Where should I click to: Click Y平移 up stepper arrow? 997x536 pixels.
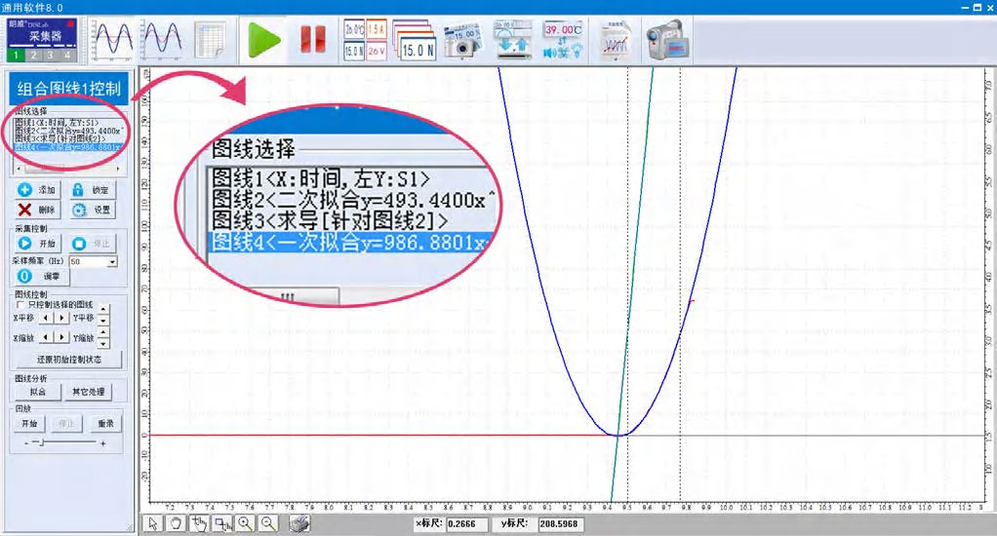(104, 312)
